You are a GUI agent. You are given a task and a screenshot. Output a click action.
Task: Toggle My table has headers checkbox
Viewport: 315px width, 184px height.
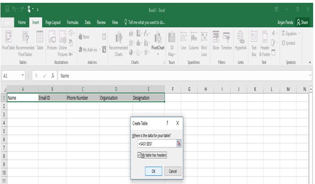click(139, 155)
